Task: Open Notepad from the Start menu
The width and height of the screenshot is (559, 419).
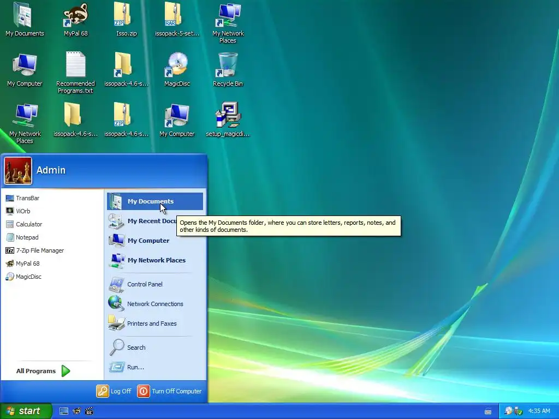Action: pos(22,237)
